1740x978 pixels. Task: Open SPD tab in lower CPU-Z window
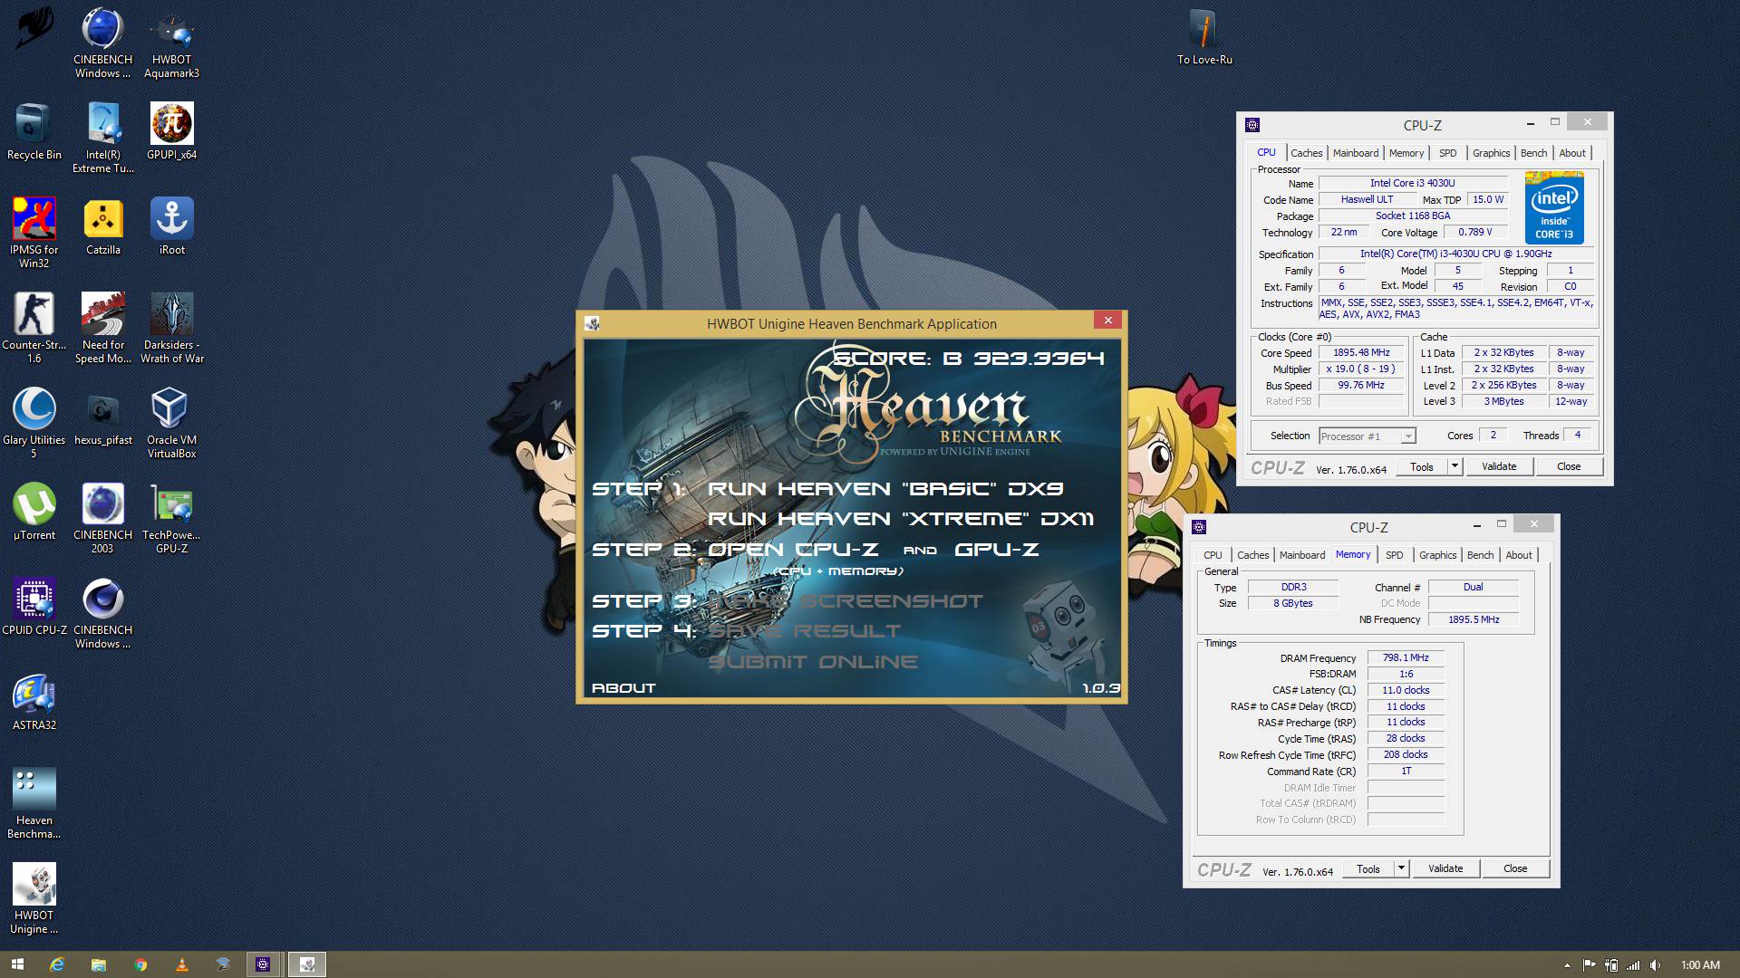(1394, 555)
